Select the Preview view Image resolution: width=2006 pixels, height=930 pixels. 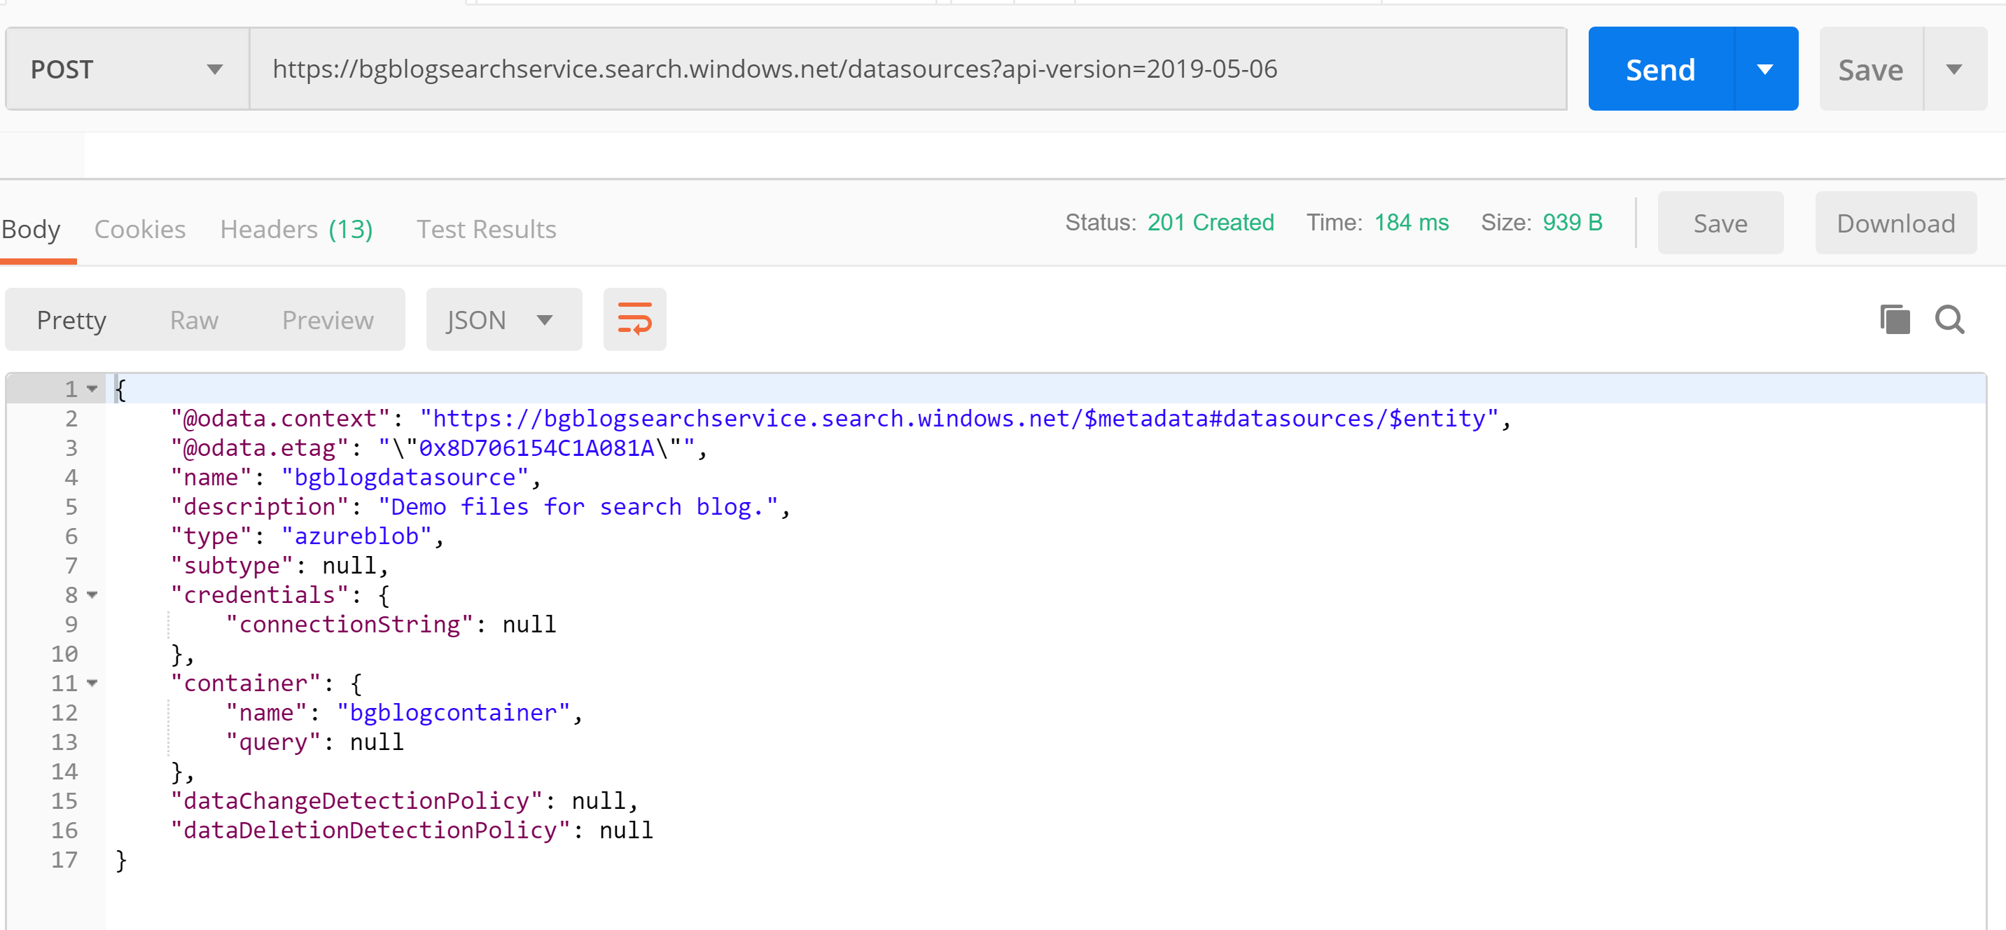coord(328,320)
